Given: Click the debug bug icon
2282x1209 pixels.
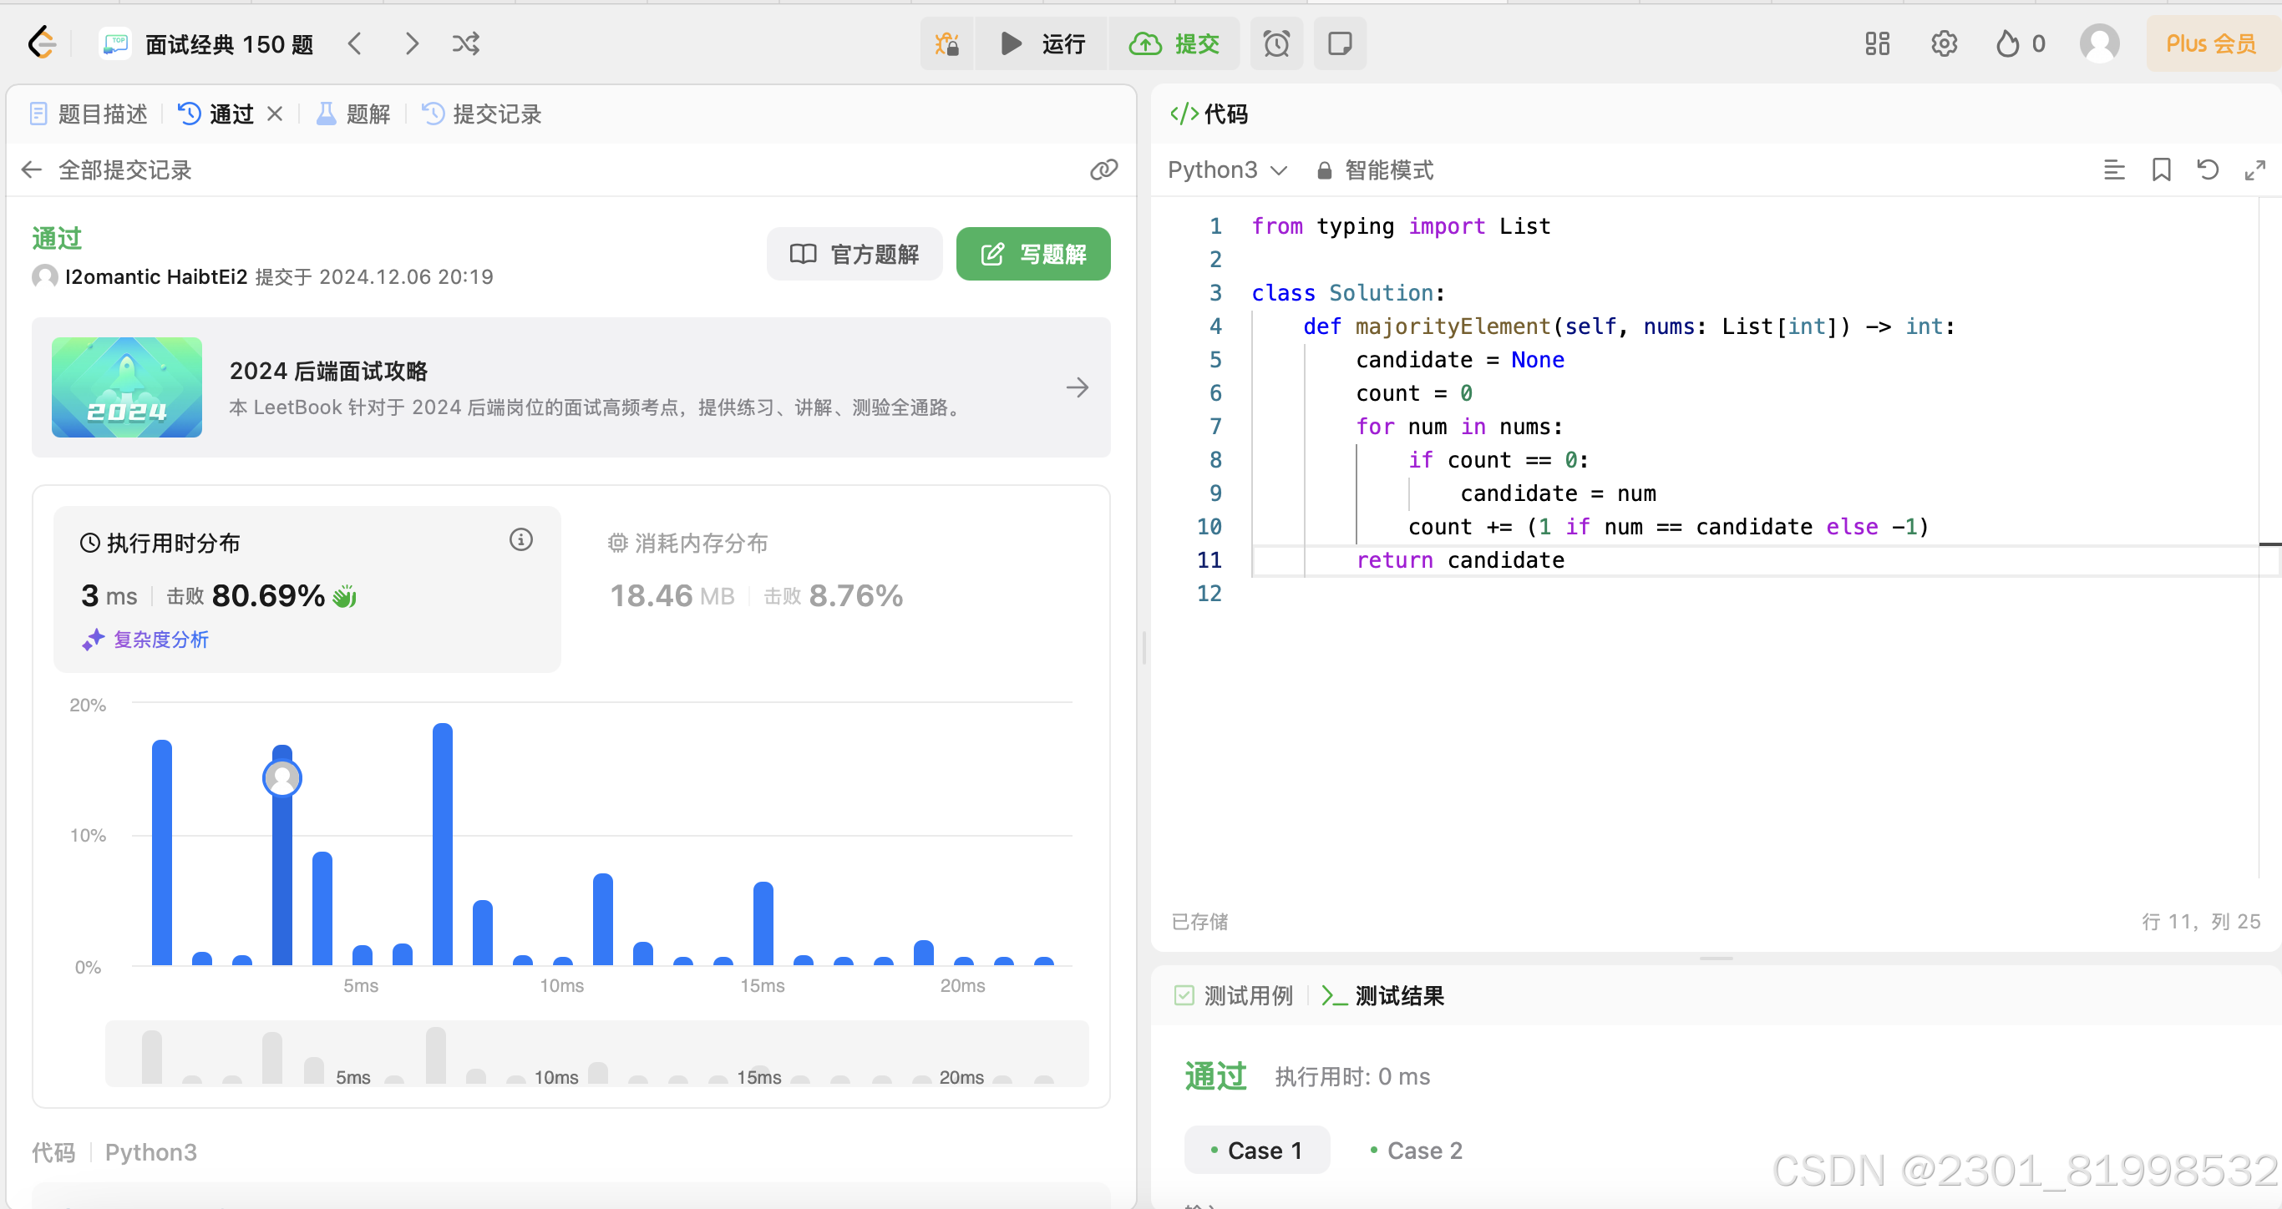Looking at the screenshot, I should point(947,43).
